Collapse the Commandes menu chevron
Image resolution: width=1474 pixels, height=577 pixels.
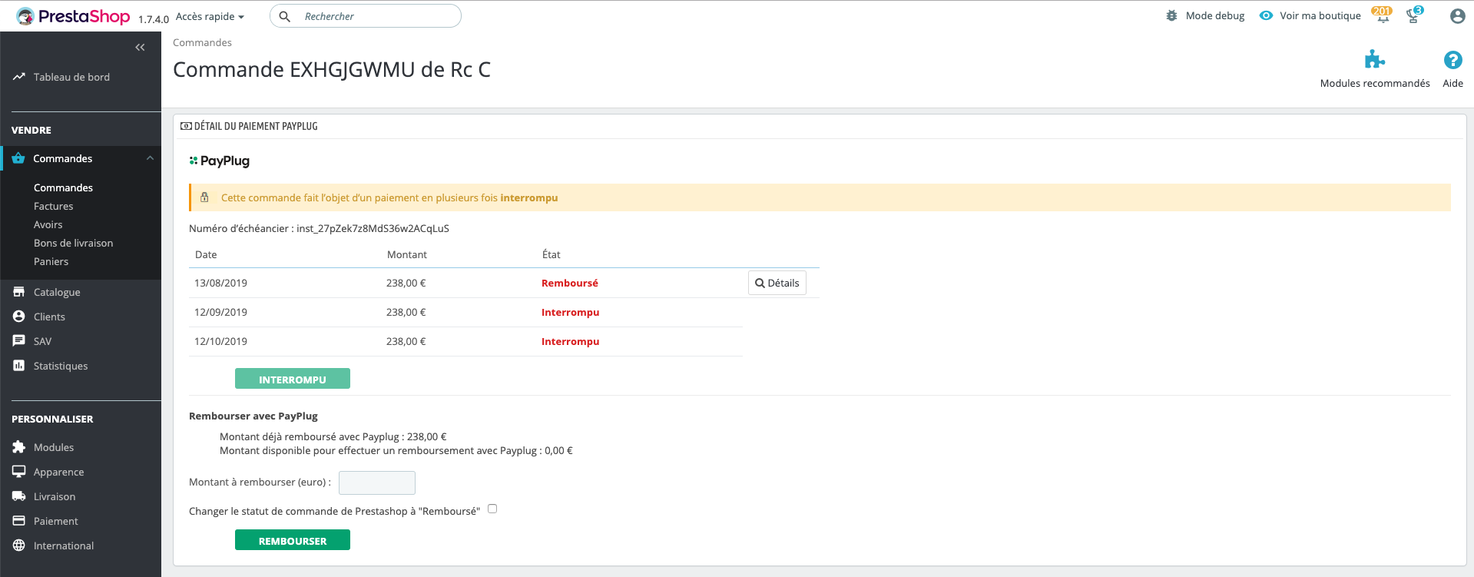[x=150, y=158]
